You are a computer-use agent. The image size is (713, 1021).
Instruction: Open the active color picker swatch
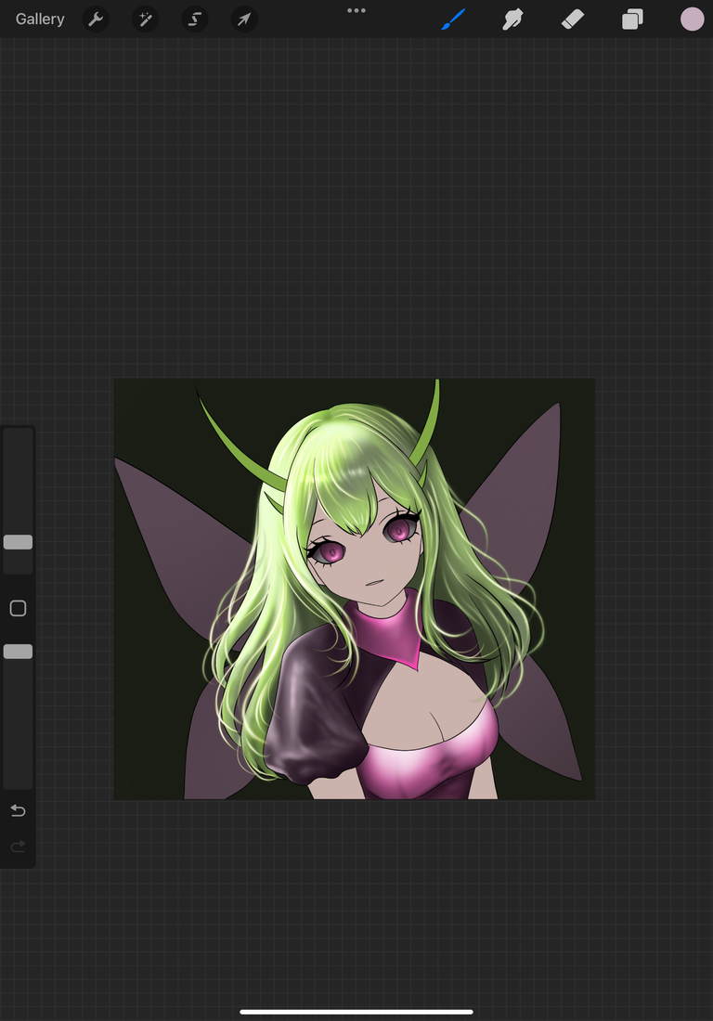pos(693,19)
